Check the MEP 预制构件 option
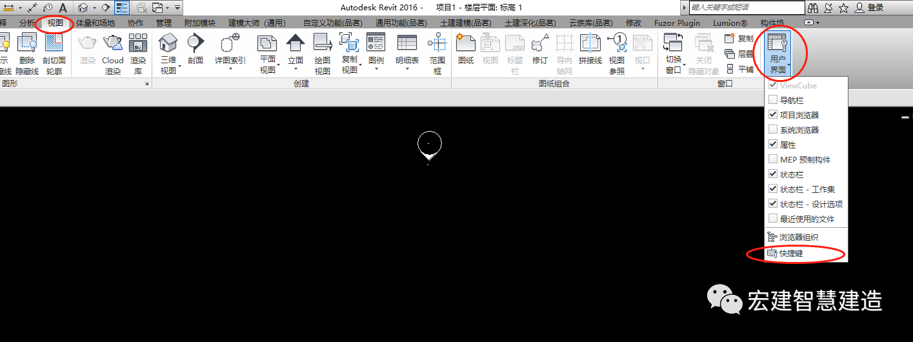 click(773, 159)
